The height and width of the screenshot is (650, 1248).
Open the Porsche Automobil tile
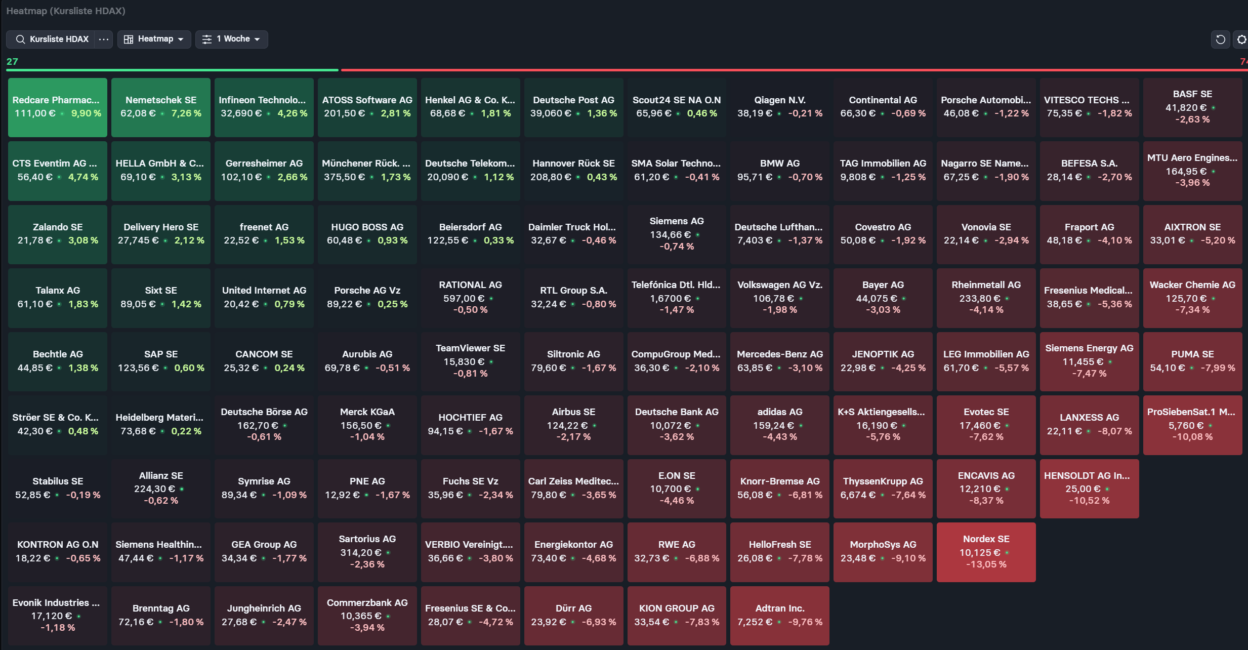click(986, 107)
